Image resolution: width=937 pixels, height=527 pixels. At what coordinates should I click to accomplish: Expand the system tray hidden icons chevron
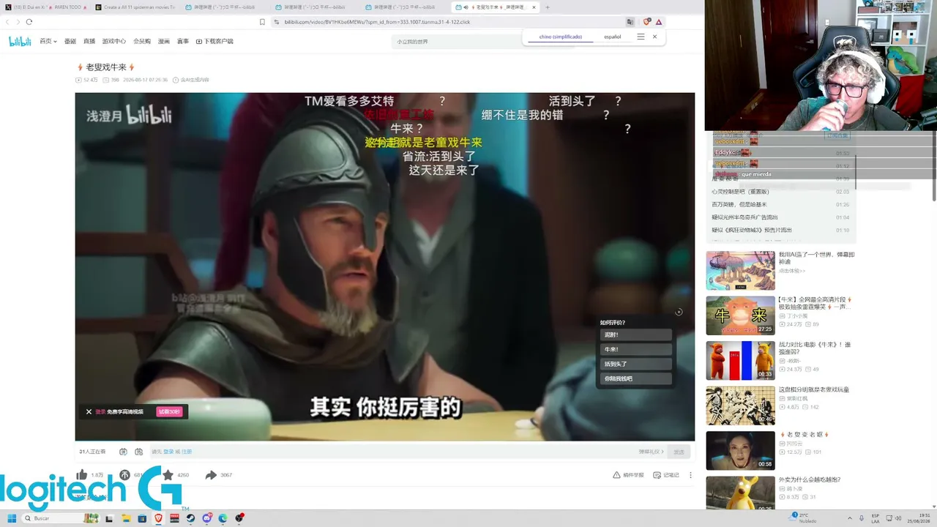pos(849,518)
